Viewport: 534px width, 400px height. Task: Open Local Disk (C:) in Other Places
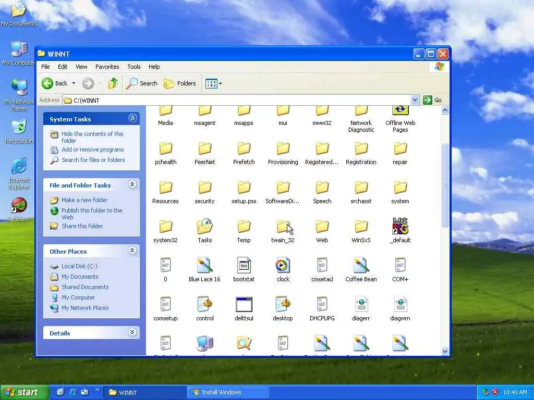(79, 266)
